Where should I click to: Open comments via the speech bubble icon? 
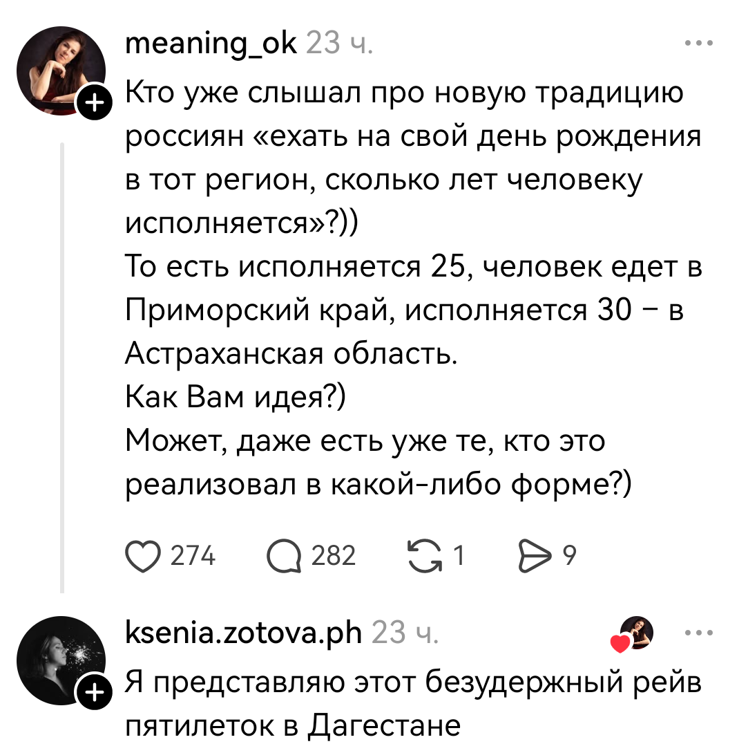coord(285,555)
